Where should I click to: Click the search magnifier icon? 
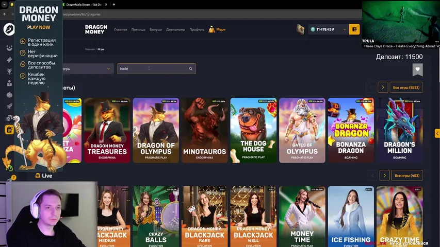click(x=190, y=68)
